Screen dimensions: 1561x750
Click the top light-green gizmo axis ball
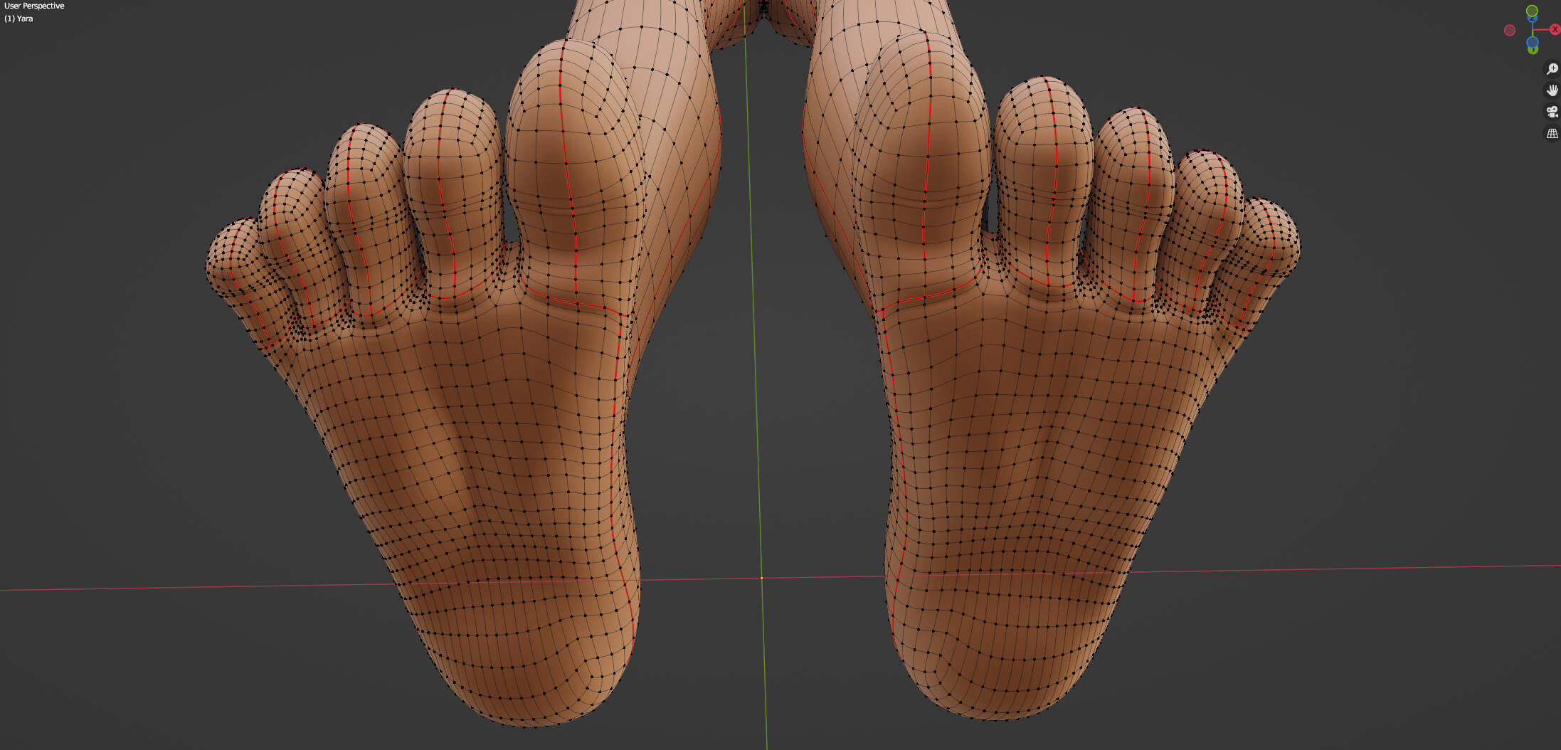point(1532,11)
